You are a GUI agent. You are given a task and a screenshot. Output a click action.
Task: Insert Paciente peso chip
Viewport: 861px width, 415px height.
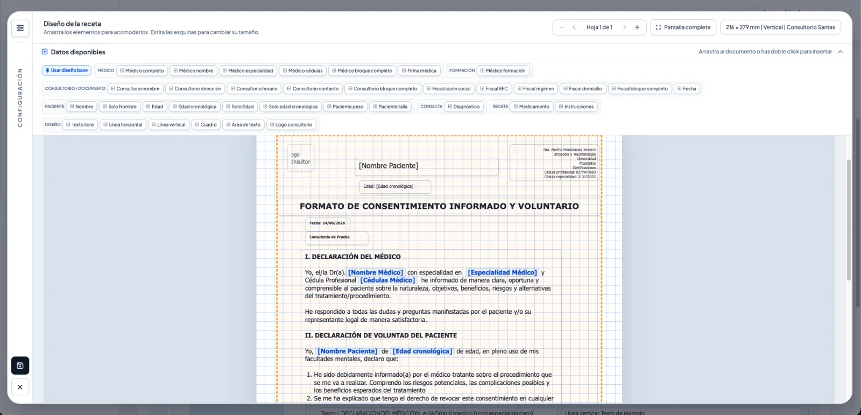(x=345, y=107)
